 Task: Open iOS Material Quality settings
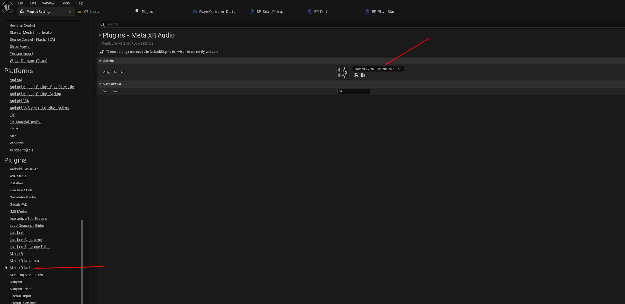[x=25, y=122]
